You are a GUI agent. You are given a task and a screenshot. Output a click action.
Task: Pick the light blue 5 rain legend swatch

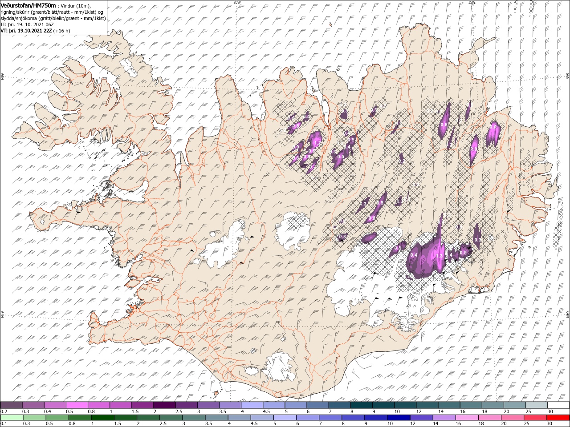284,418
